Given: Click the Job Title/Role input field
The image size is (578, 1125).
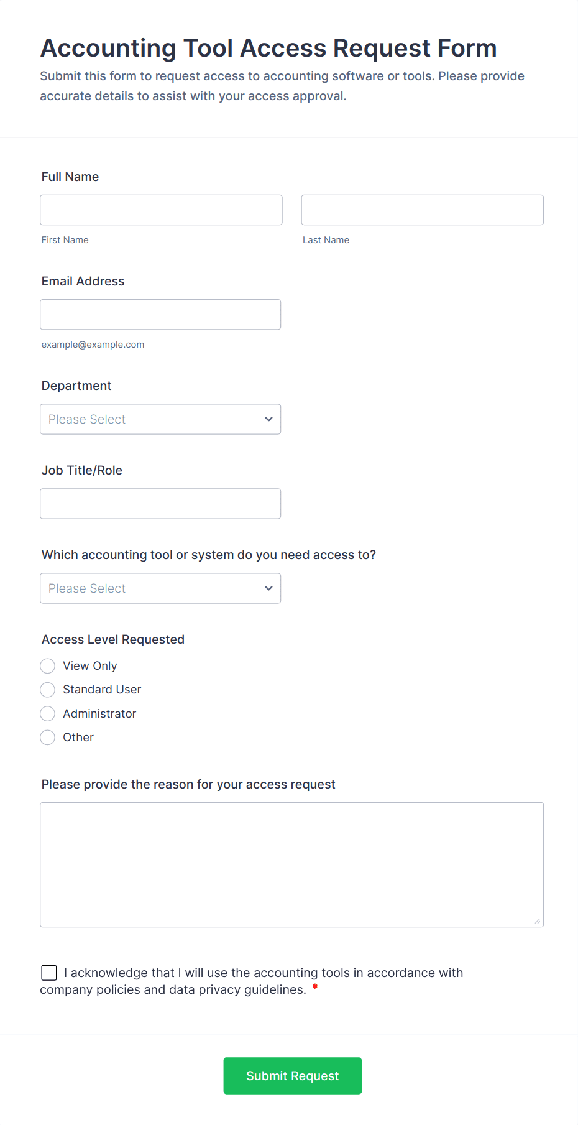Looking at the screenshot, I should point(160,504).
